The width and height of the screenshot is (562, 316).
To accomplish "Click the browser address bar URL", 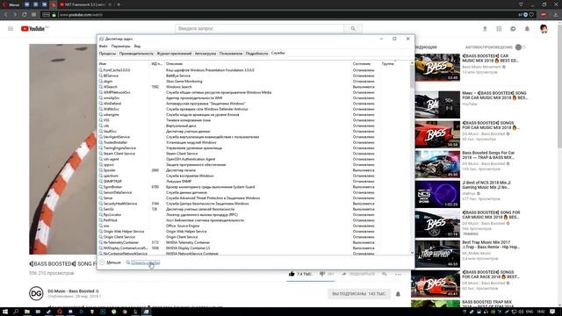I will [x=81, y=15].
